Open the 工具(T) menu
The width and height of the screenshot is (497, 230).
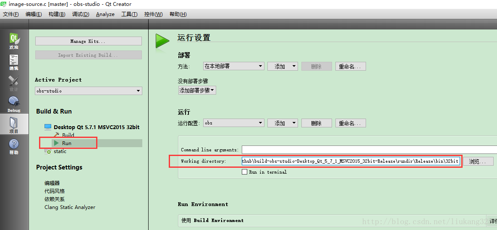tap(129, 14)
